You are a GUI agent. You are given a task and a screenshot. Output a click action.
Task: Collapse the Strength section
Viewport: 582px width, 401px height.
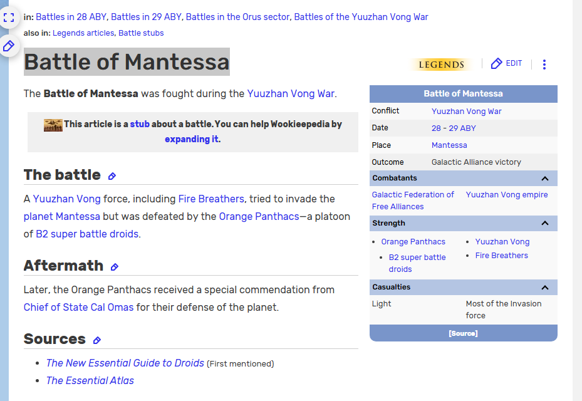pyautogui.click(x=545, y=223)
